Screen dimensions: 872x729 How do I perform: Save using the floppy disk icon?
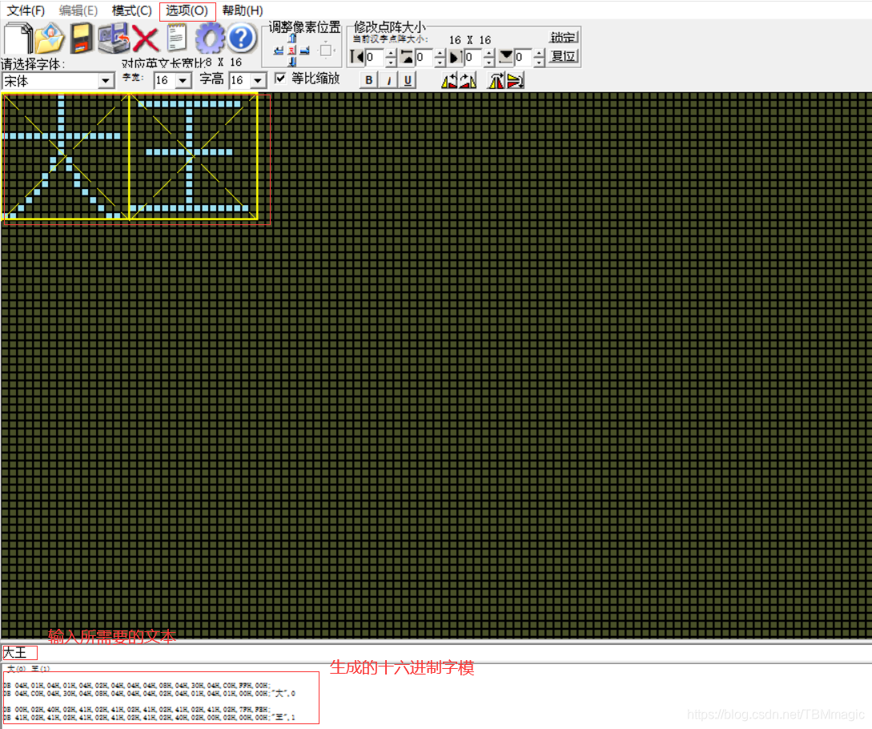coord(82,38)
